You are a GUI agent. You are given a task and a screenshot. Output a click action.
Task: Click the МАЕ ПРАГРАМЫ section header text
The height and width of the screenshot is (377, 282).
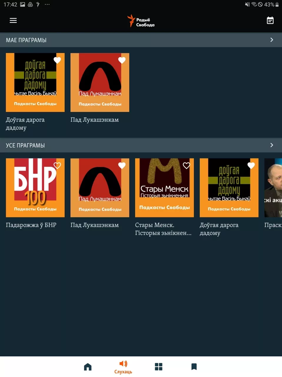(26, 40)
